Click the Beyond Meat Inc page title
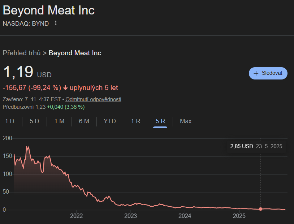The width and height of the screenshot is (294, 224). pyautogui.click(x=49, y=10)
